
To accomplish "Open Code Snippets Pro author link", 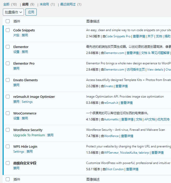I will tap(118, 36).
